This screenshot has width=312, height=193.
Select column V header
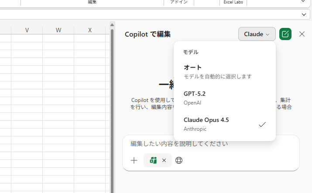pyautogui.click(x=27, y=30)
